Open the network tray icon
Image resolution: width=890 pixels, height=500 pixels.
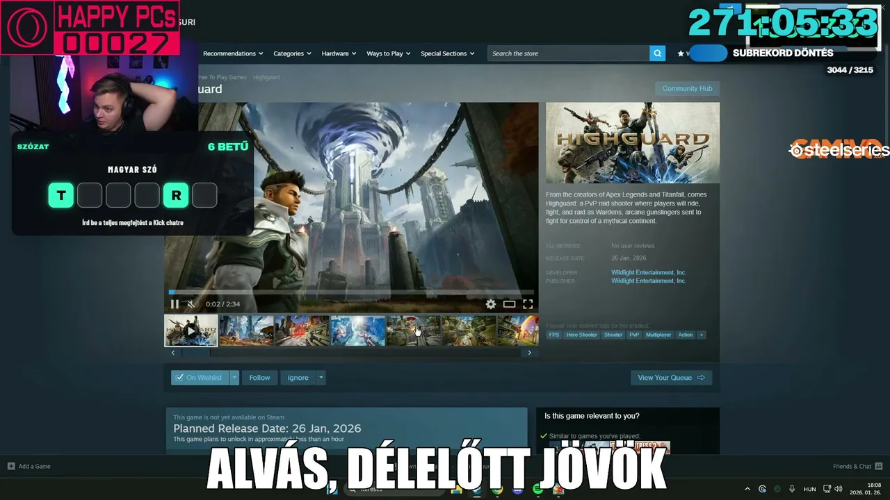[827, 489]
